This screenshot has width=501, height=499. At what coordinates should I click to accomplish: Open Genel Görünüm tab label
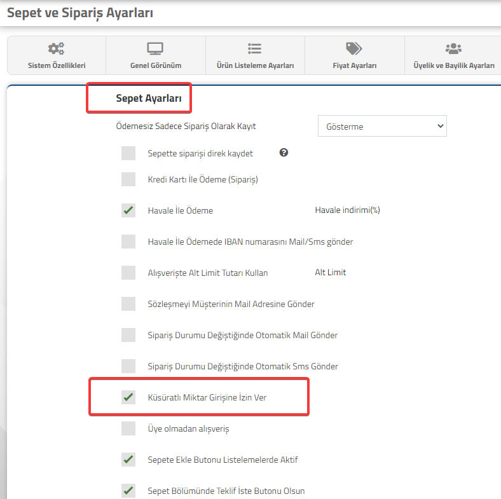point(156,65)
